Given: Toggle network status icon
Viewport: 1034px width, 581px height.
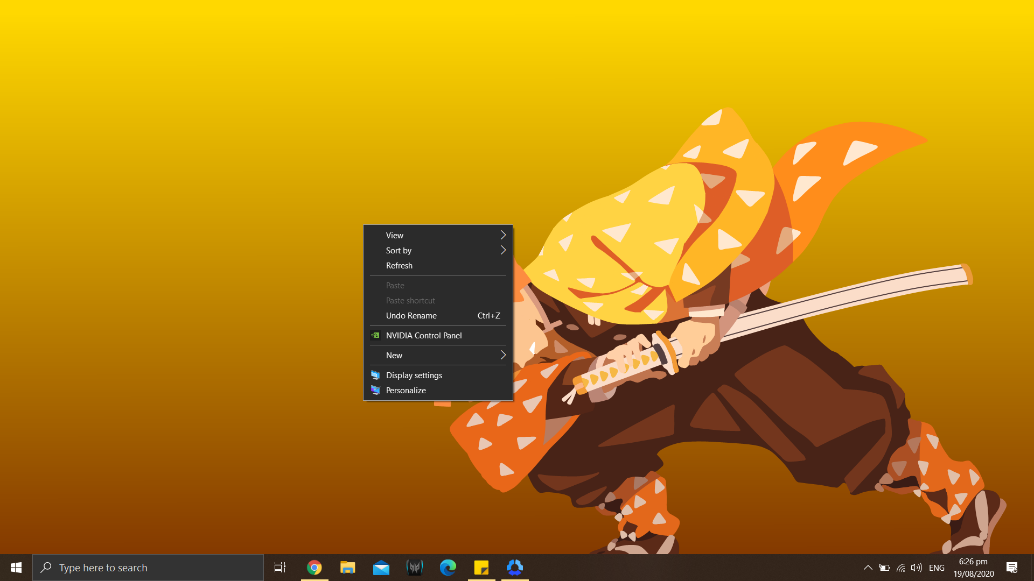Looking at the screenshot, I should pyautogui.click(x=902, y=567).
